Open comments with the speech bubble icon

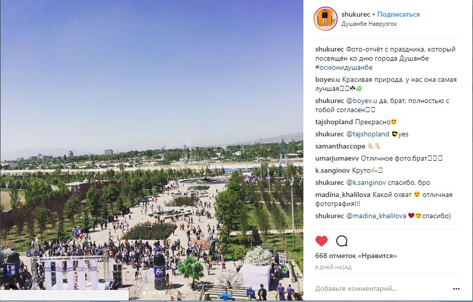coord(342,241)
